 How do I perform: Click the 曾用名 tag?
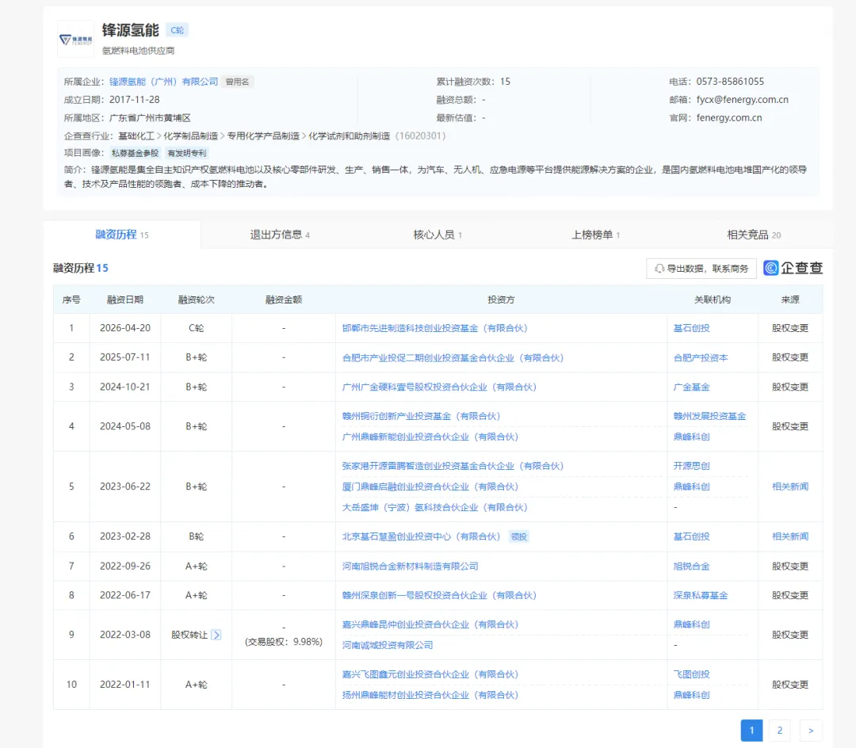tap(238, 82)
